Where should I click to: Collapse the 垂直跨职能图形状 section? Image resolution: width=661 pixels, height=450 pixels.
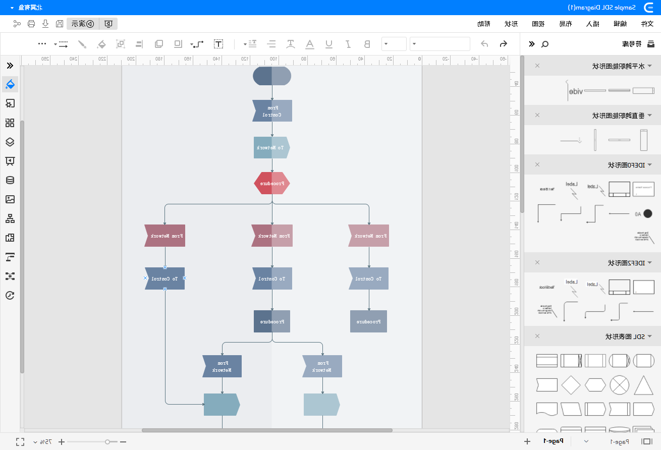650,116
